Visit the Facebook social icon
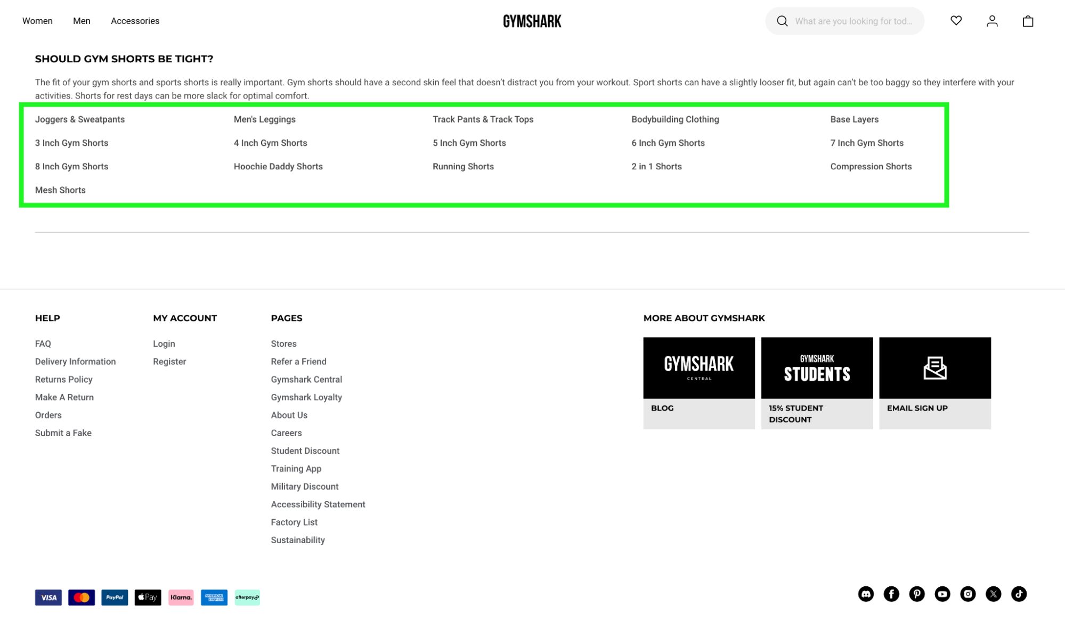The image size is (1065, 622). [891, 594]
